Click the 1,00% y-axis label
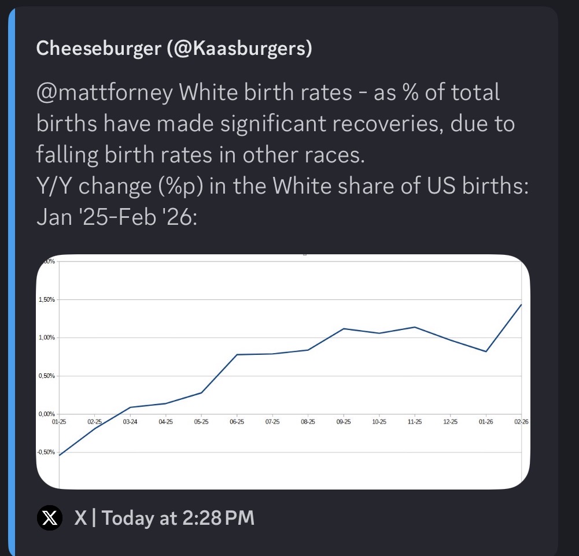 [x=46, y=338]
